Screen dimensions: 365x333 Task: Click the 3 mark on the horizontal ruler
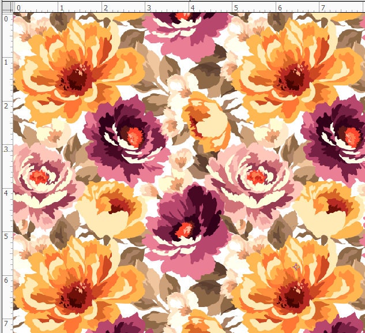149,8
